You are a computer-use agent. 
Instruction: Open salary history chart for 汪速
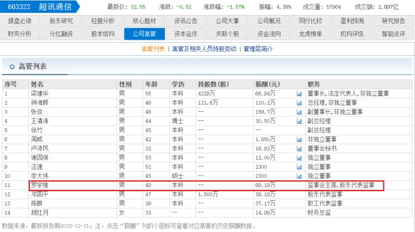[299, 167]
